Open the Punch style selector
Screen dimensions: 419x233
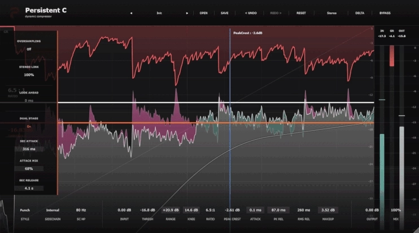pyautogui.click(x=25, y=210)
